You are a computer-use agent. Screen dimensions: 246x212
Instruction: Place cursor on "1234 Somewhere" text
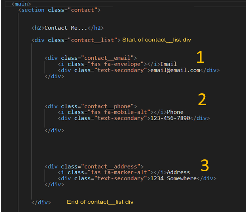[173, 178]
